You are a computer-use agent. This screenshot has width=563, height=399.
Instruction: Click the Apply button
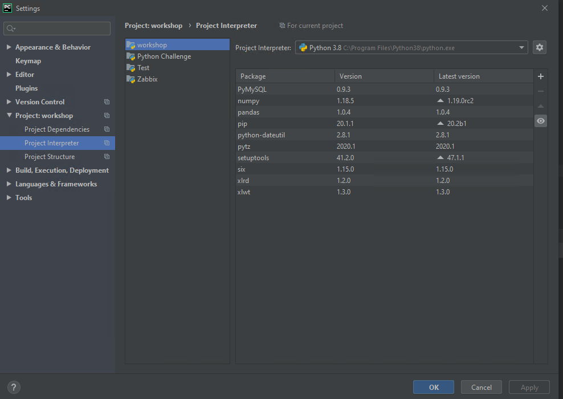[529, 387]
